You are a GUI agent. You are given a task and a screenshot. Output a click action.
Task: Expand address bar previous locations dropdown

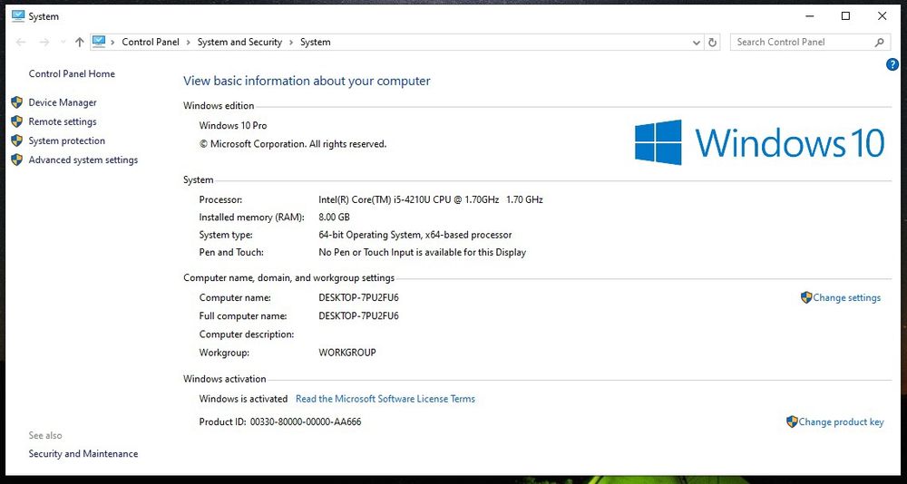[697, 43]
